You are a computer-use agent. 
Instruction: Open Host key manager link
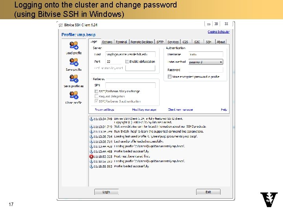pos(144,110)
